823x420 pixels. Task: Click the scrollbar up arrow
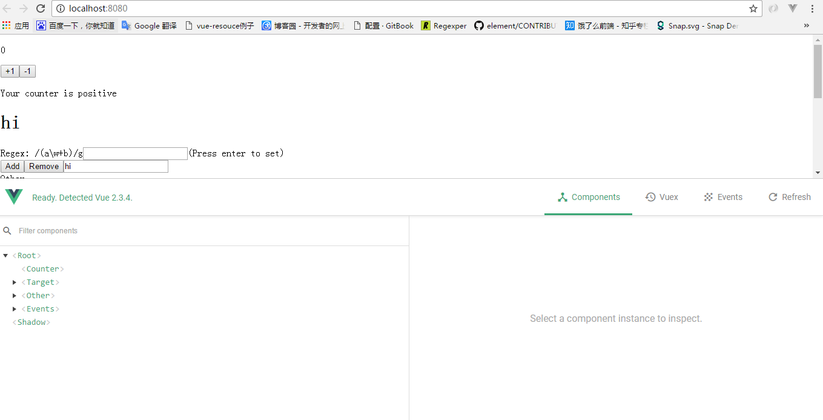tap(818, 39)
